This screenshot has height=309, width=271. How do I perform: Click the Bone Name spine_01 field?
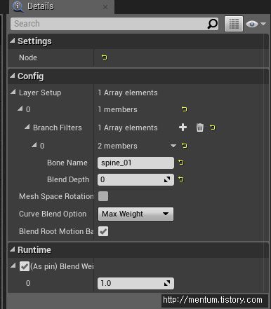(135, 163)
